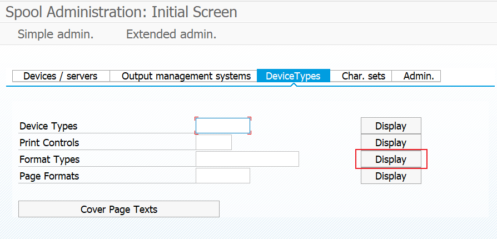
Task: Focus the Print Controls input field
Action: pyautogui.click(x=213, y=142)
